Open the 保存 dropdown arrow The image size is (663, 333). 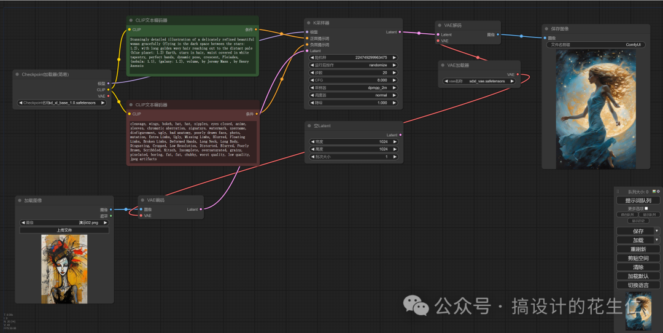pyautogui.click(x=657, y=231)
